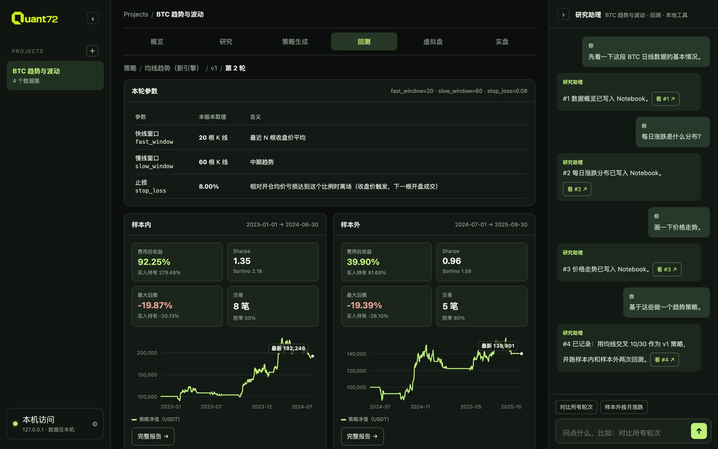Open notebook link 看 #2
This screenshot has width=718, height=449.
tap(577, 189)
